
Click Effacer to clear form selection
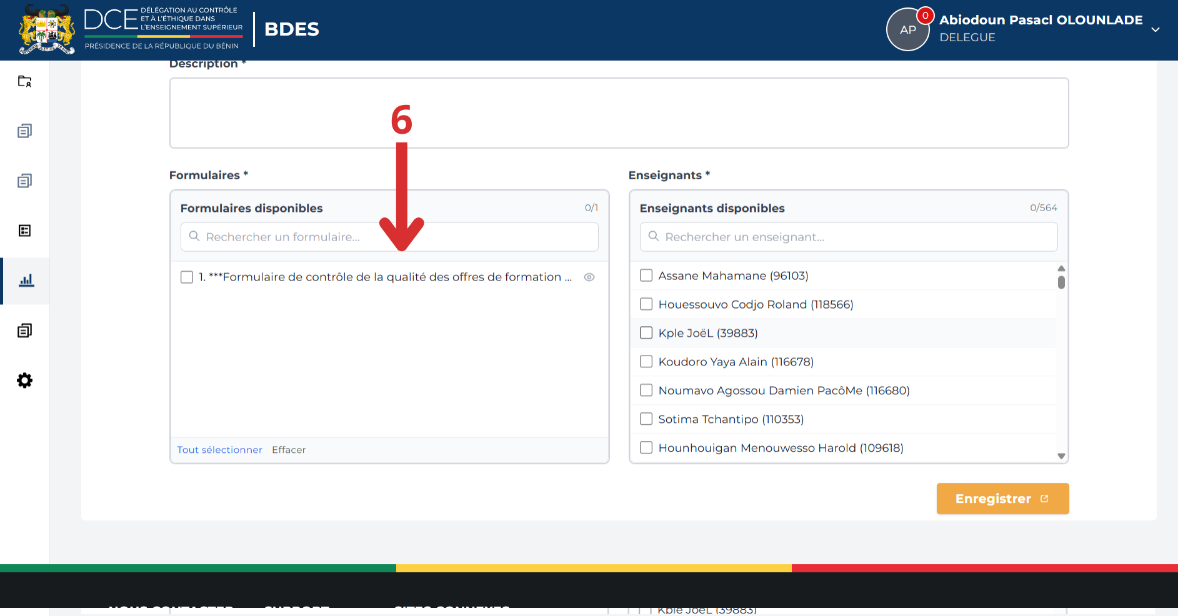pos(289,450)
